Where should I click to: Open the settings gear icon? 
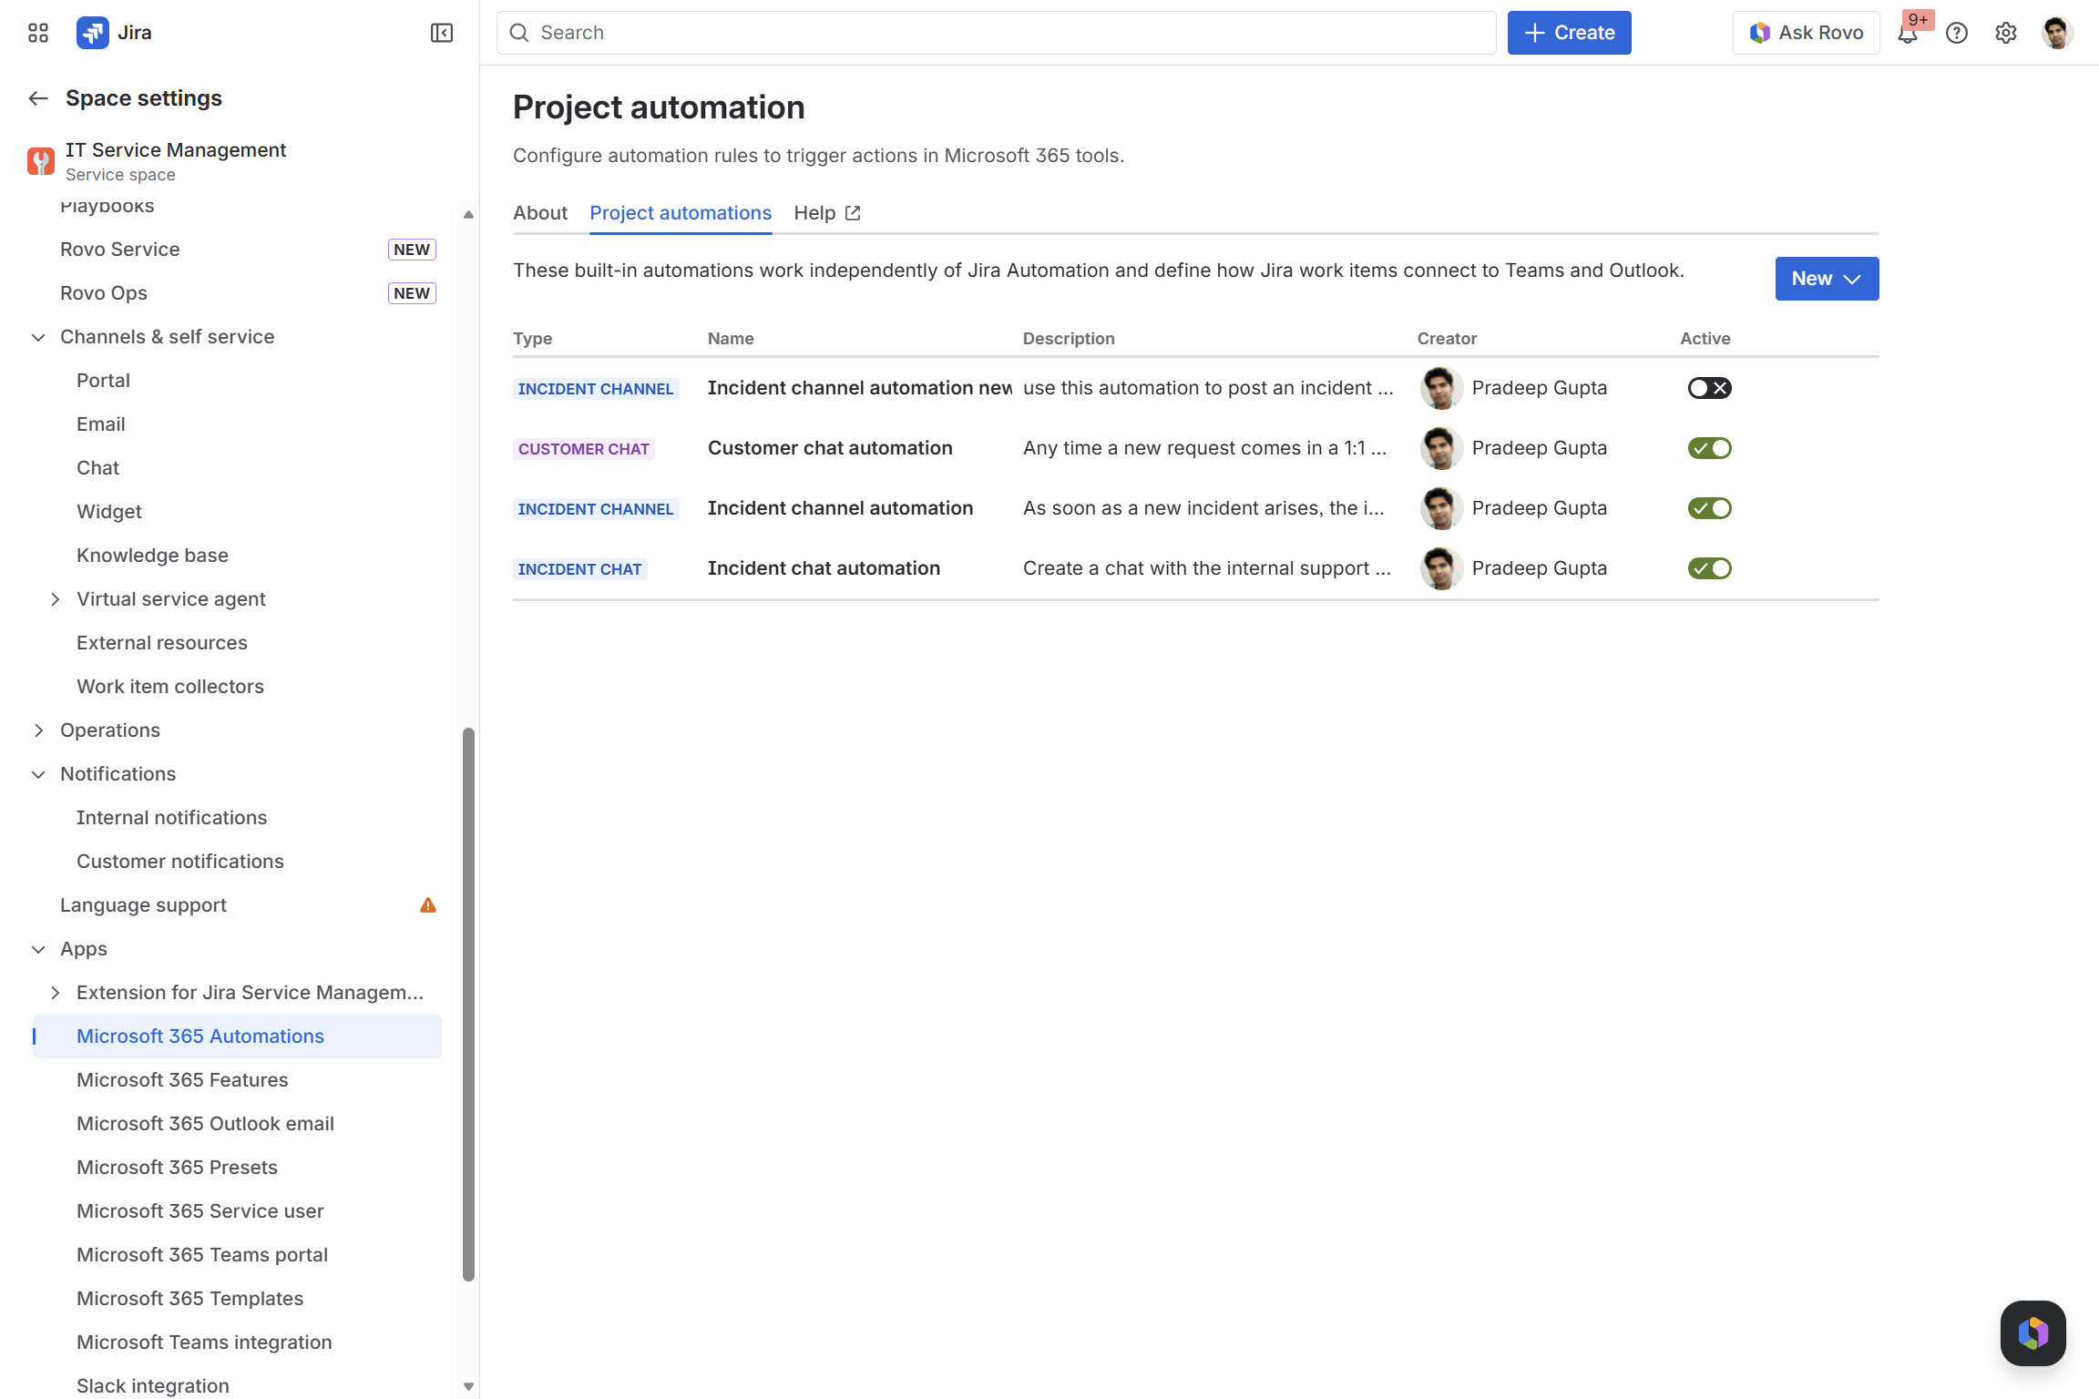tap(2005, 34)
